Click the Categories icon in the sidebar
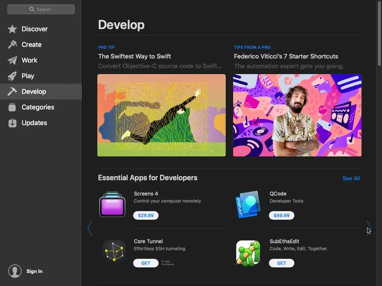 point(12,107)
